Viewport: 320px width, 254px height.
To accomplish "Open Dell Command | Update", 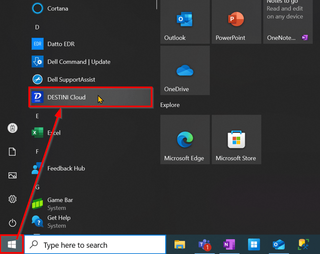I will coord(78,61).
